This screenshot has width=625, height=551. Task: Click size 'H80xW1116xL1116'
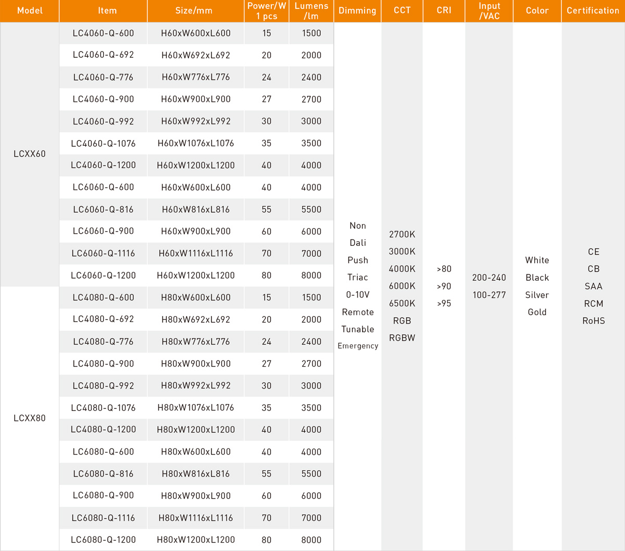[196, 518]
